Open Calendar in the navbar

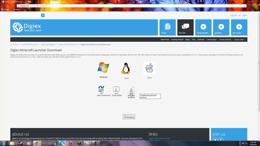[201, 40]
